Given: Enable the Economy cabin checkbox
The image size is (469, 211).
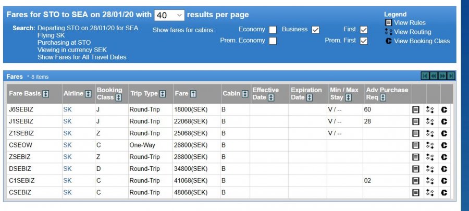Looking at the screenshot, I should pyautogui.click(x=273, y=30).
